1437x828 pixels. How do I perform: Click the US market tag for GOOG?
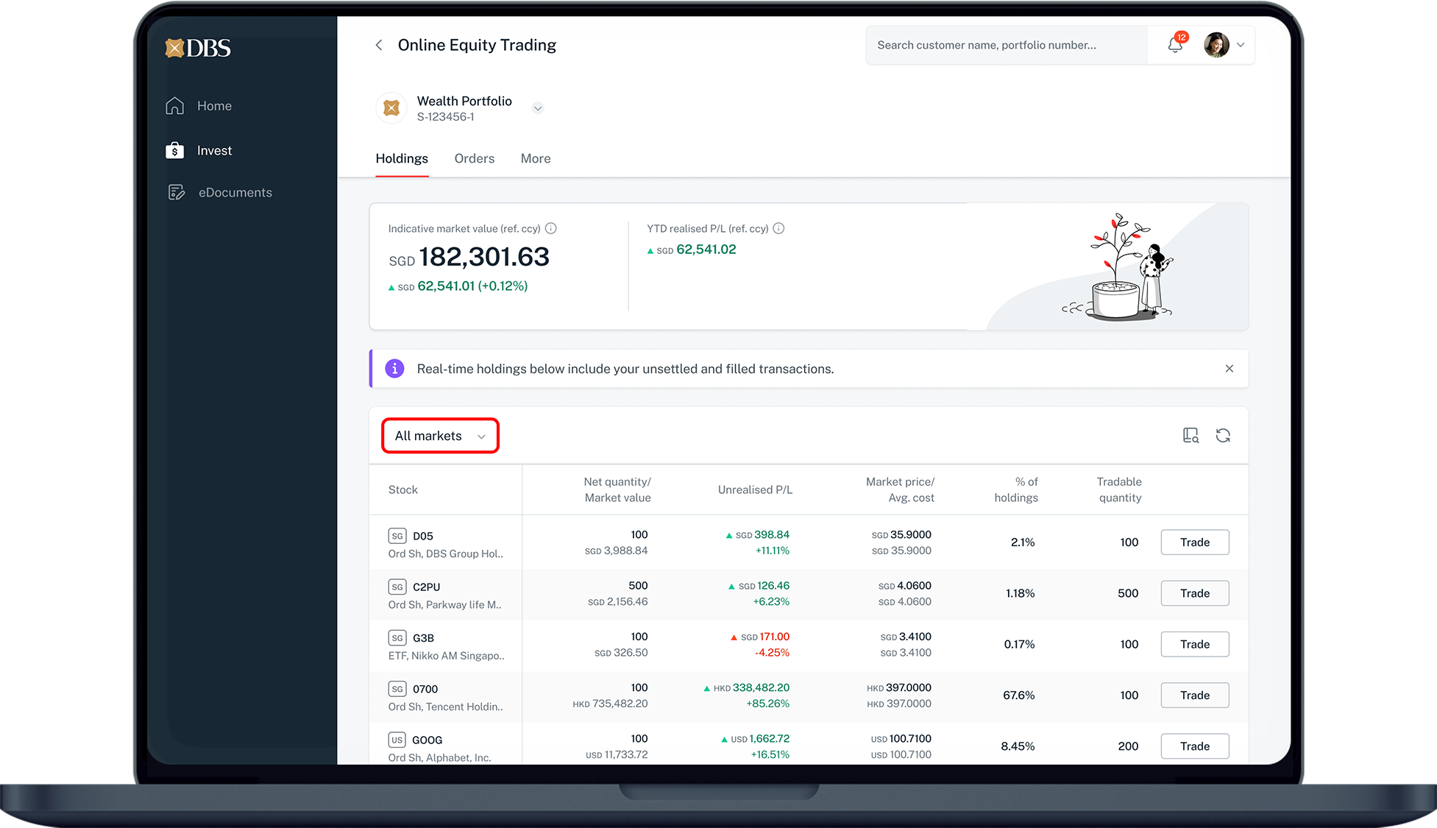(x=397, y=740)
